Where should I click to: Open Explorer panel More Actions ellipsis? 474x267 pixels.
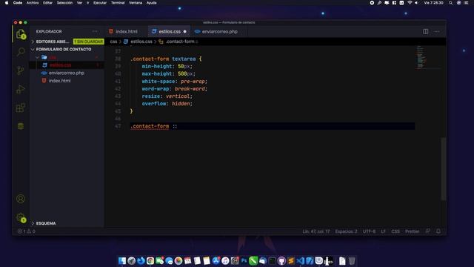pos(95,31)
